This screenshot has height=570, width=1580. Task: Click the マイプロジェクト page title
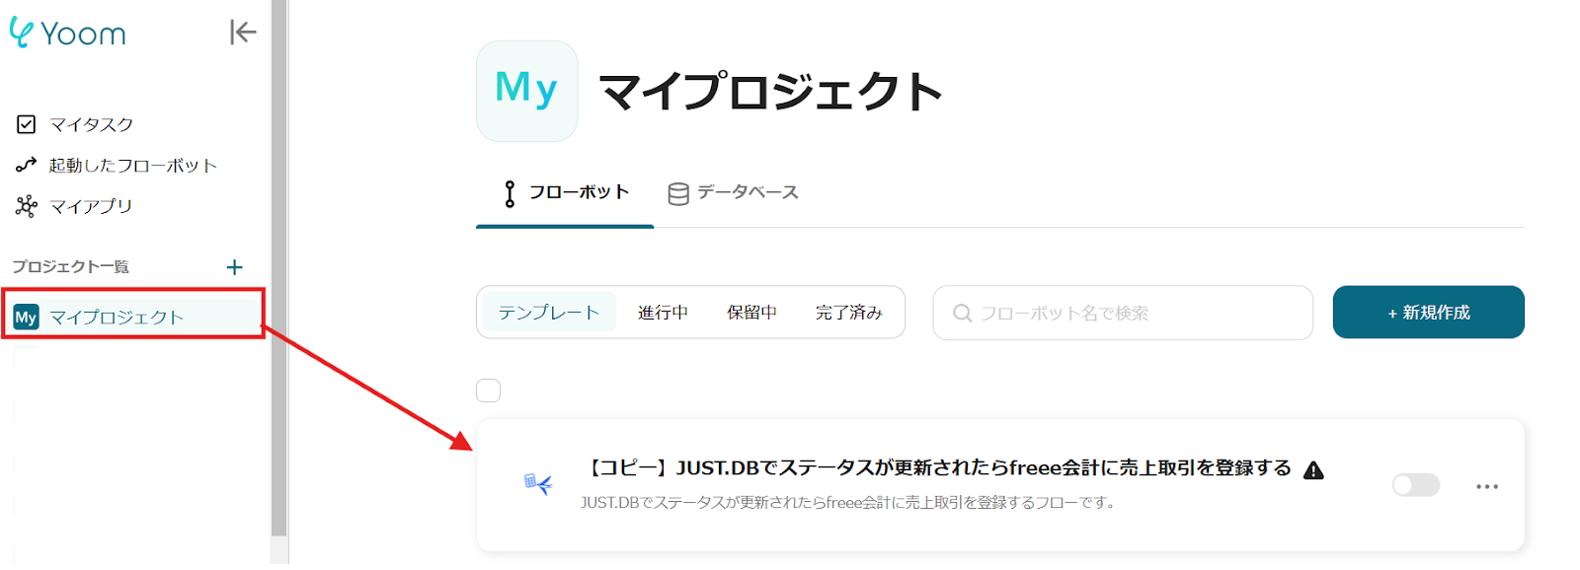[769, 92]
